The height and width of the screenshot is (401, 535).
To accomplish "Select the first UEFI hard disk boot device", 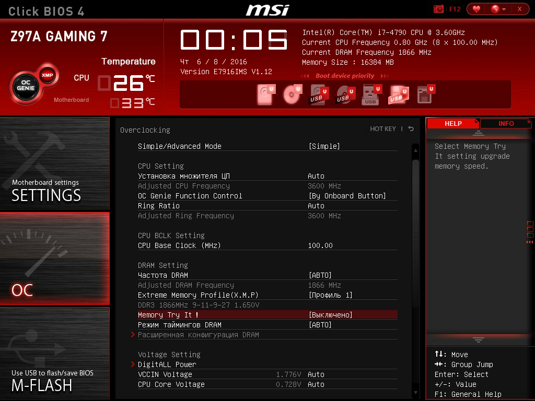I will (266, 95).
